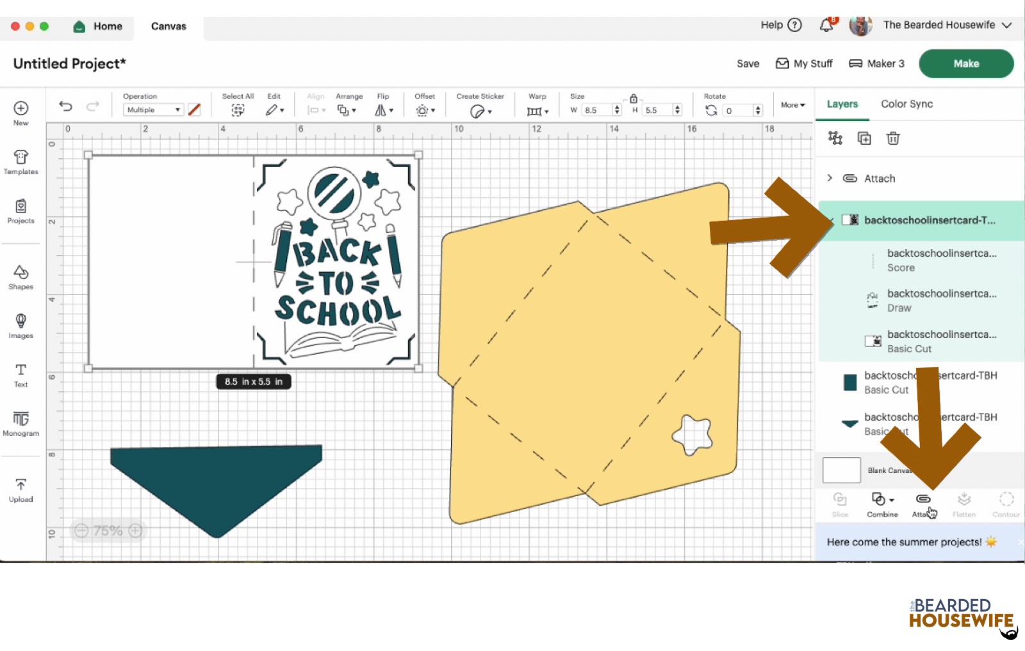Click the Save button

(x=748, y=63)
